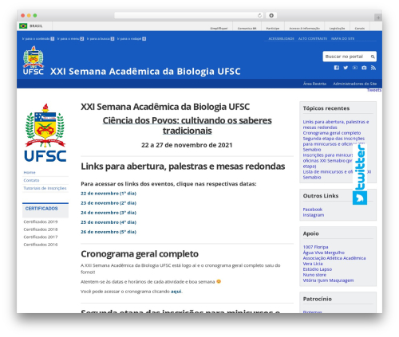Click the XXI Semana Acadêmica banner title
The height and width of the screenshot is (337, 399).
145,72
